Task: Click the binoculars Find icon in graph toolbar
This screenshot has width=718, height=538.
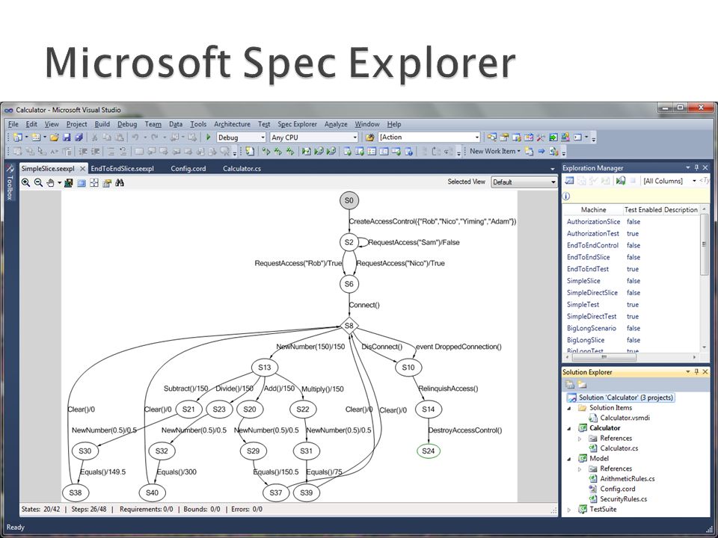Action: [120, 183]
